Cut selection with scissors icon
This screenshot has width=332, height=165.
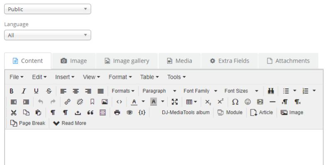click(x=14, y=112)
